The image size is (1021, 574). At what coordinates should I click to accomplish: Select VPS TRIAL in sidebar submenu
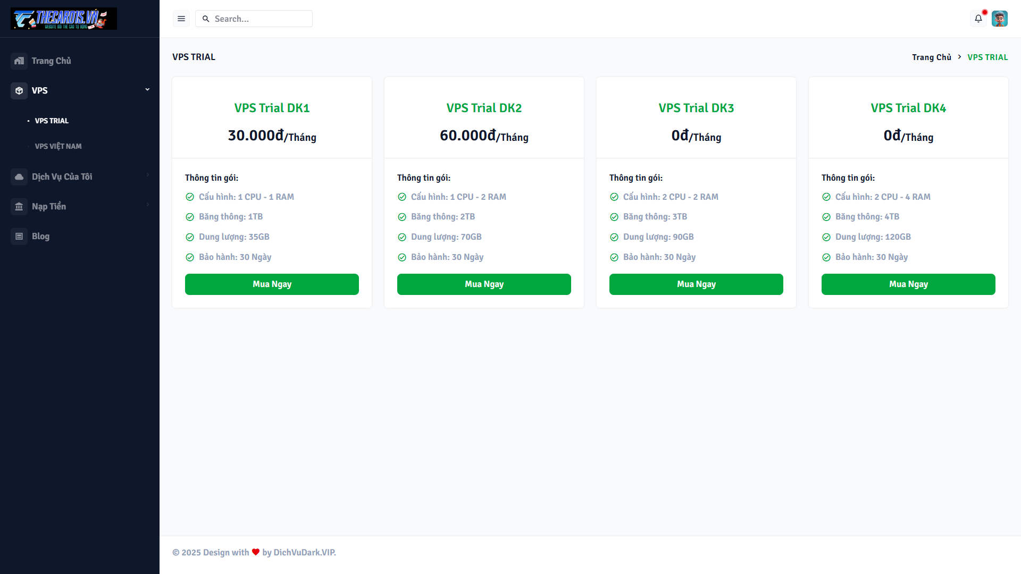pos(52,121)
